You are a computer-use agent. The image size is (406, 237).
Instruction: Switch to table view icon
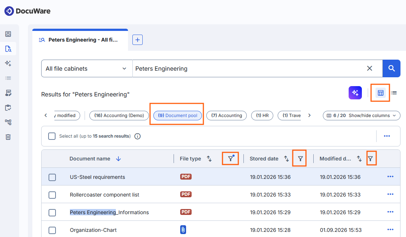(x=380, y=93)
